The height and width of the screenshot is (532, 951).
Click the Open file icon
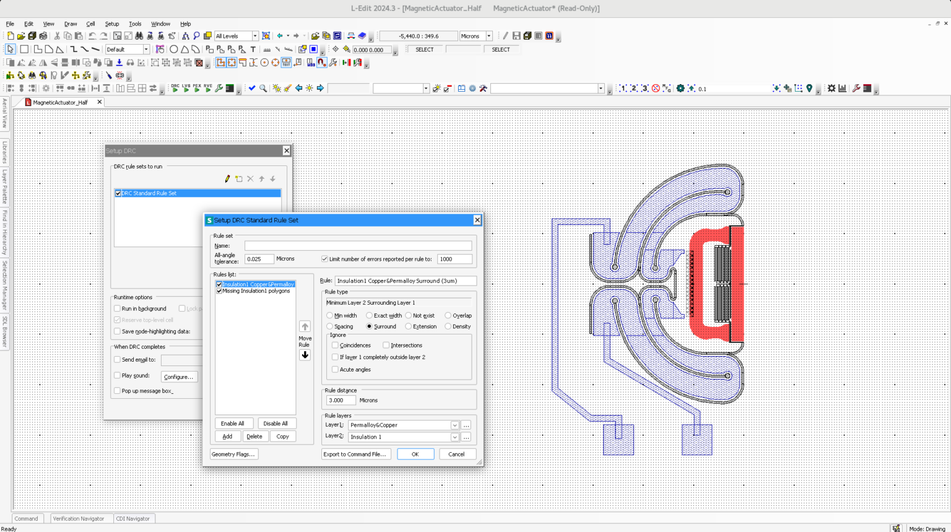(21, 36)
